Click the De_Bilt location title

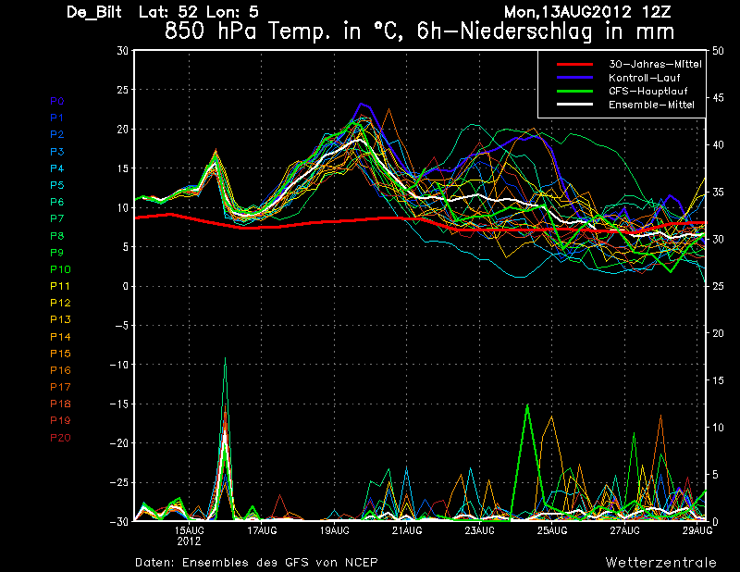tap(94, 12)
